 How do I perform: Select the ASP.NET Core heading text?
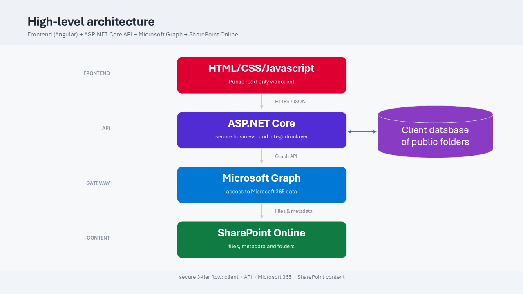(261, 123)
